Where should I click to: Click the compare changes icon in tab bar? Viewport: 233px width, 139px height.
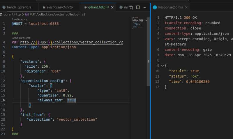point(132,7)
